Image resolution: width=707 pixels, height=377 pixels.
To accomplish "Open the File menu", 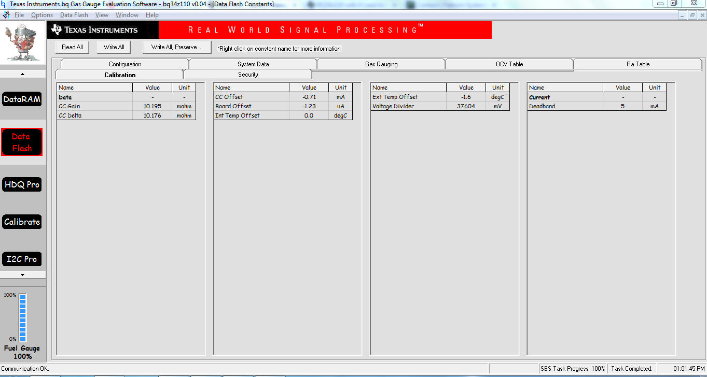I will coord(19,15).
